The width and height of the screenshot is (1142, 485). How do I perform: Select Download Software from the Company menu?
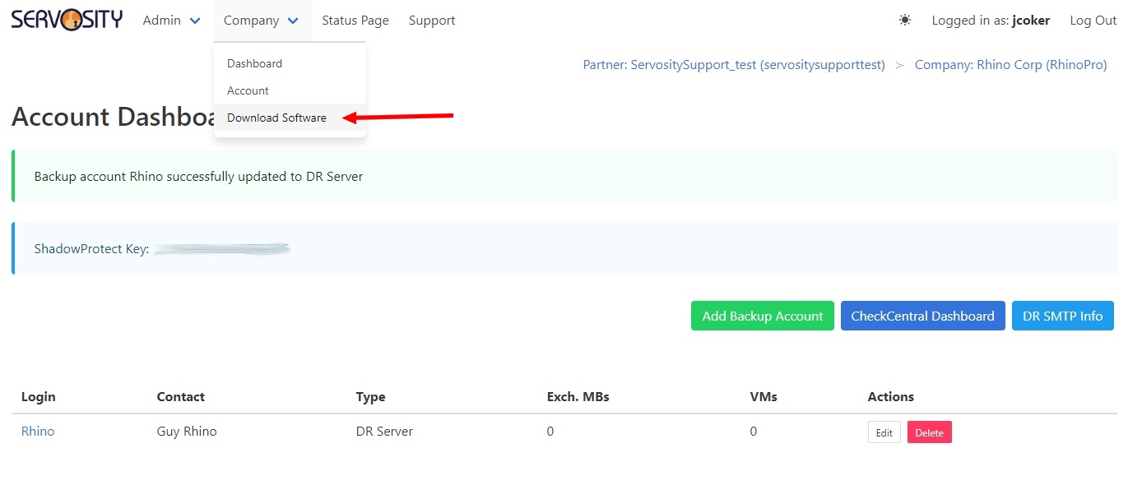pyautogui.click(x=276, y=118)
